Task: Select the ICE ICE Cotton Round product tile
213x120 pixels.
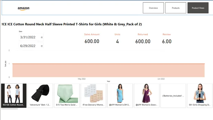Action: click(x=14, y=96)
